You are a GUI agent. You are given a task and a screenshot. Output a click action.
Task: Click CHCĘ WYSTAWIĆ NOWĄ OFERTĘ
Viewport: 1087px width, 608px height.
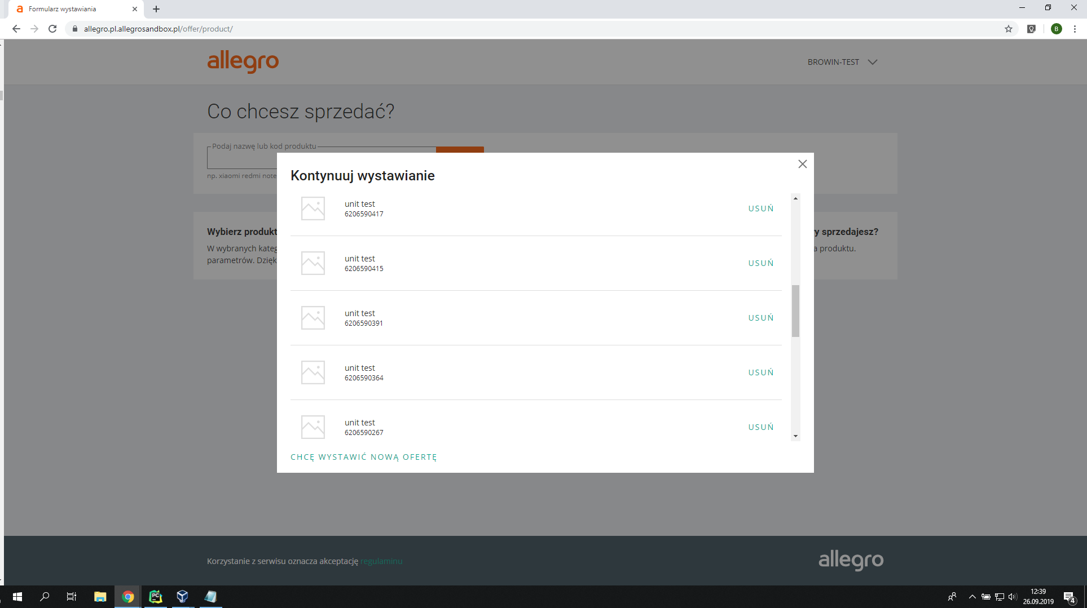click(364, 457)
